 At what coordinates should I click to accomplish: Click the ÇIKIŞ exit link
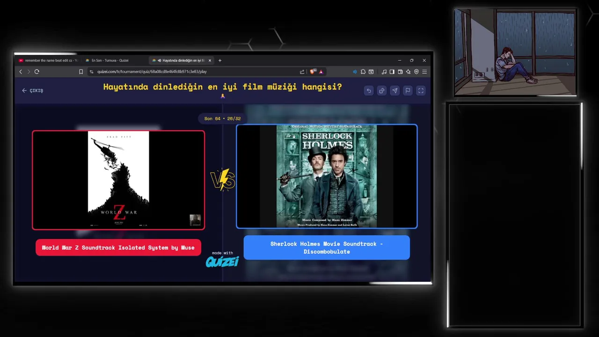point(32,91)
